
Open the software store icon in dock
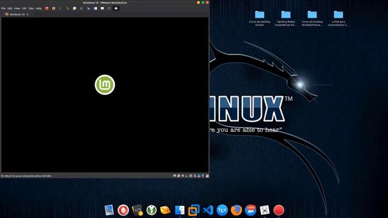click(x=250, y=210)
